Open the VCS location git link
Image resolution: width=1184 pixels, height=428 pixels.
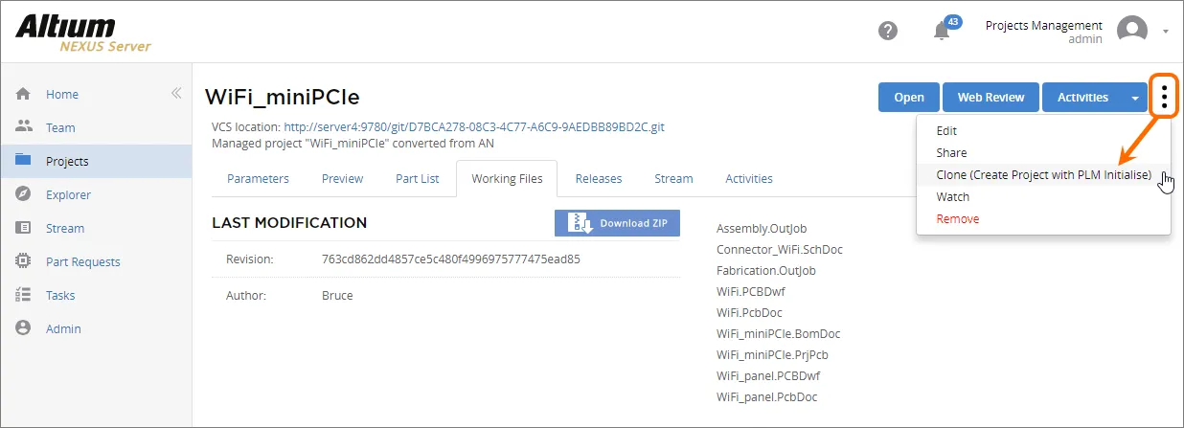tap(474, 126)
